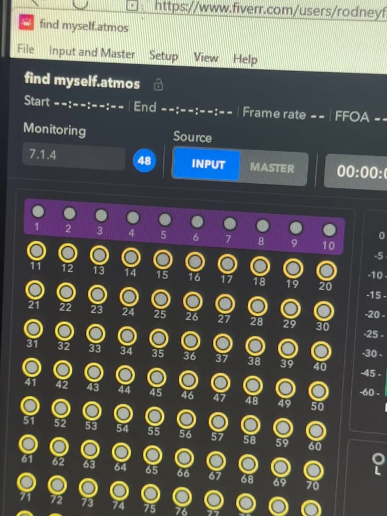Click object indicator 36
Viewport: 387px width, 516px height.
[190, 340]
